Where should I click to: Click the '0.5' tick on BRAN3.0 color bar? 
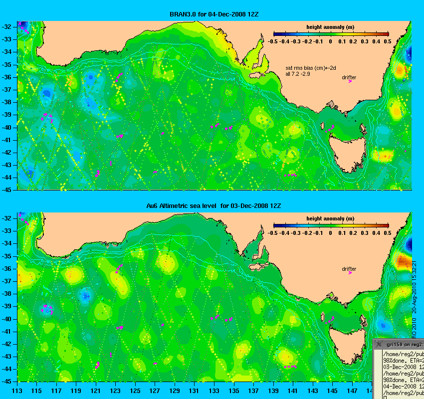coord(388,41)
